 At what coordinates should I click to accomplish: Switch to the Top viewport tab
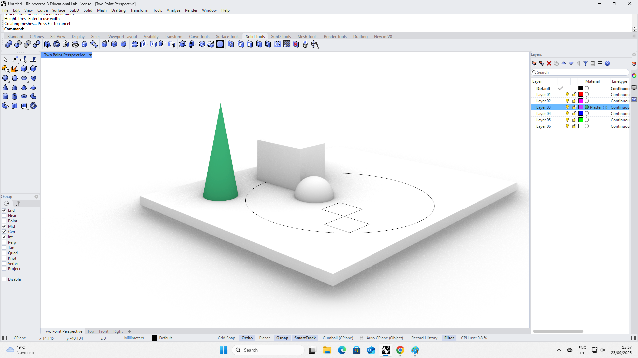click(x=91, y=331)
